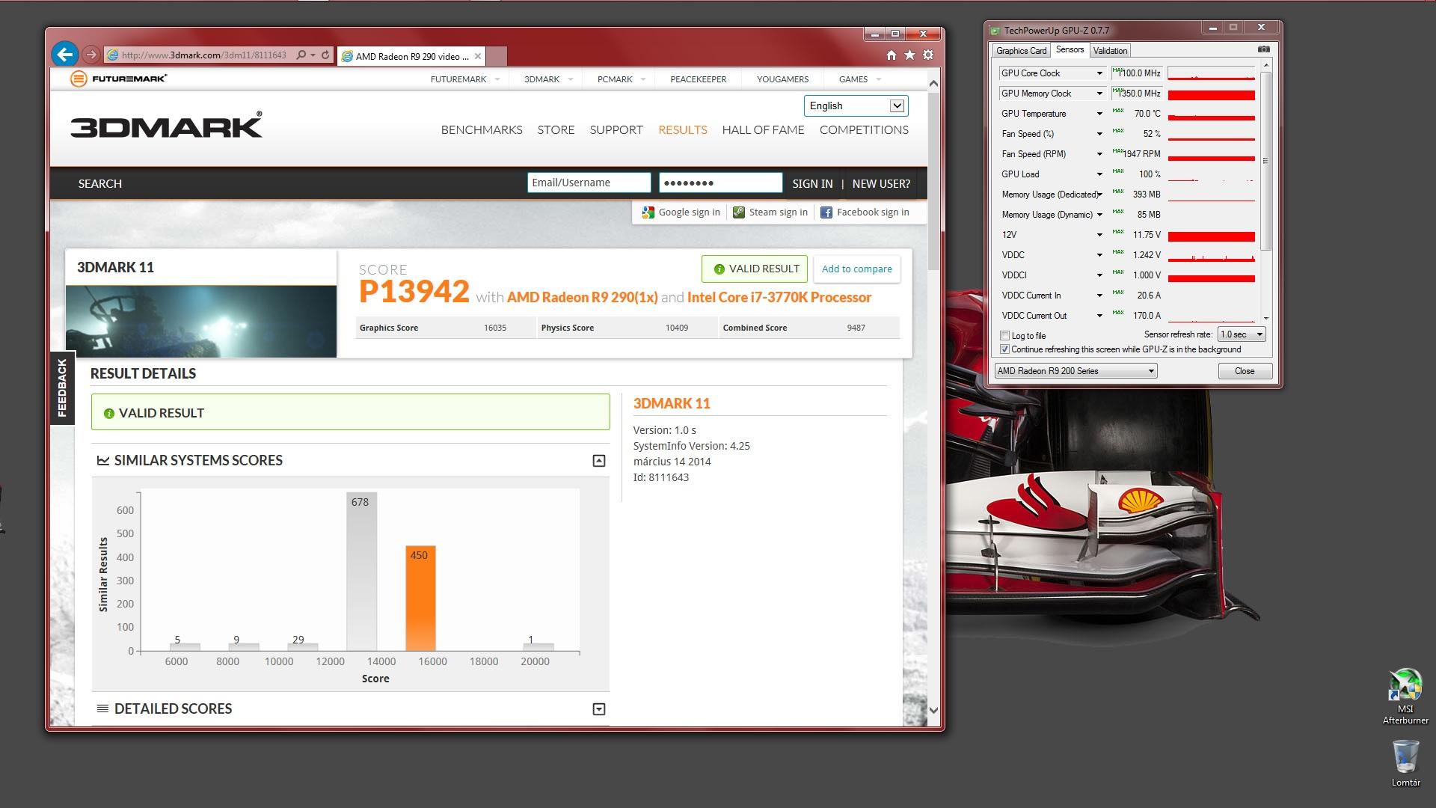This screenshot has height=808, width=1436.
Task: Switch to GPU-Z Graphics Card tab
Action: 1021,51
